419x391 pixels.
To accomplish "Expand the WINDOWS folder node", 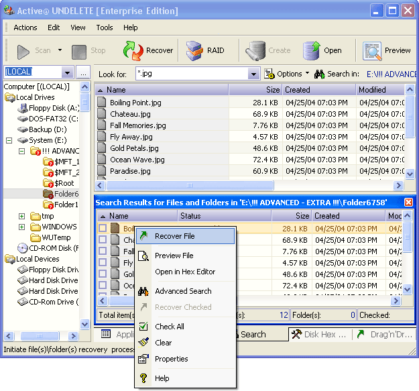I will pos(22,227).
